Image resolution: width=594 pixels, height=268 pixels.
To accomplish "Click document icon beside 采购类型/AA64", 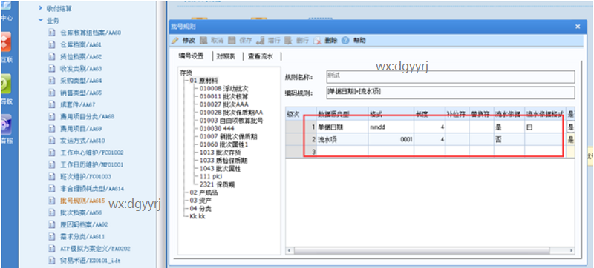I will (52, 81).
